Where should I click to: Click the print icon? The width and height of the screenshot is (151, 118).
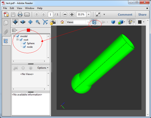(x=20, y=15)
